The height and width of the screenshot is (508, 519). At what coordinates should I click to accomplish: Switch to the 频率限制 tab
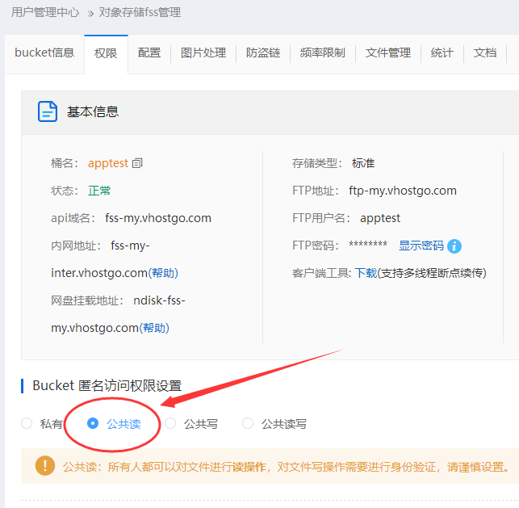coord(322,52)
